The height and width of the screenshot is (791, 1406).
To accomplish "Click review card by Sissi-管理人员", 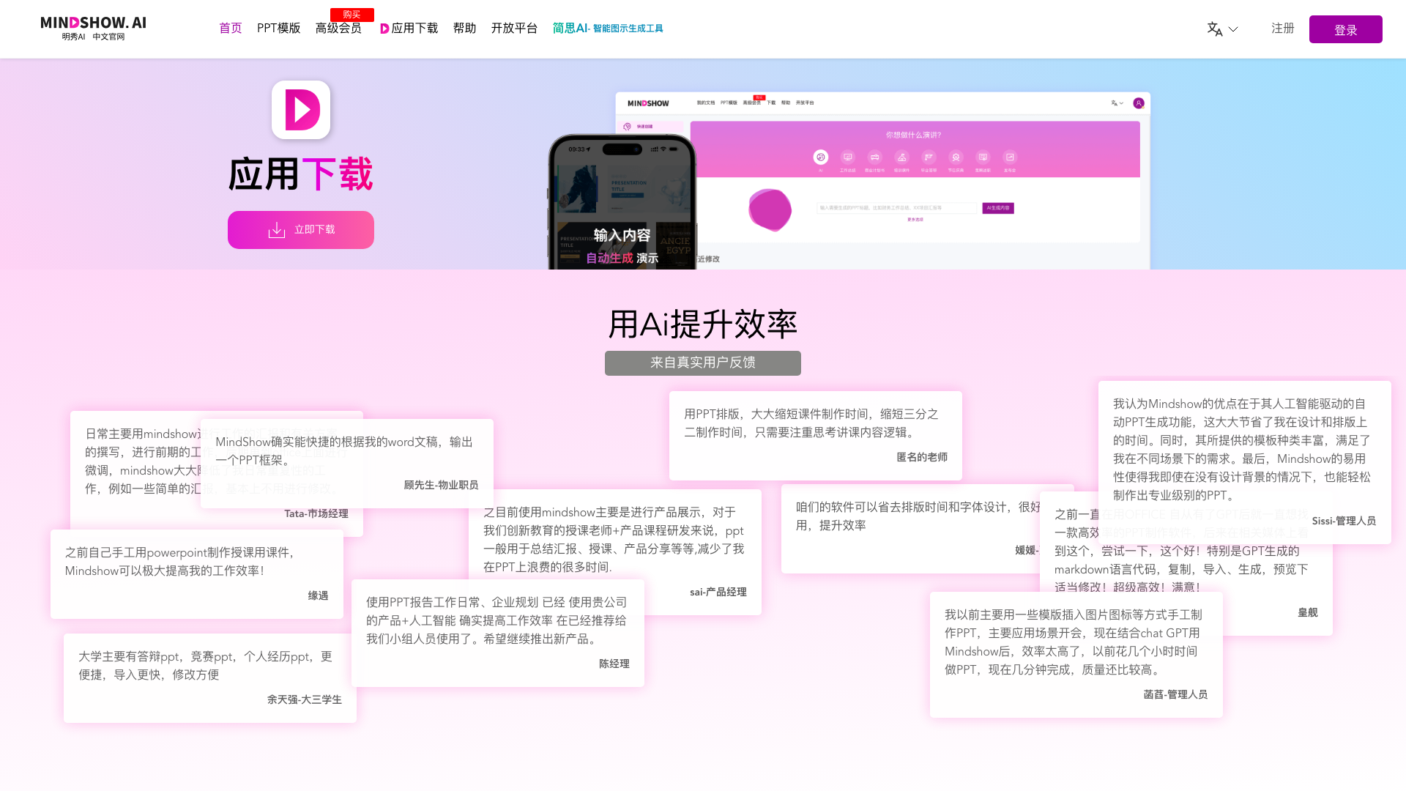I will point(1245,462).
